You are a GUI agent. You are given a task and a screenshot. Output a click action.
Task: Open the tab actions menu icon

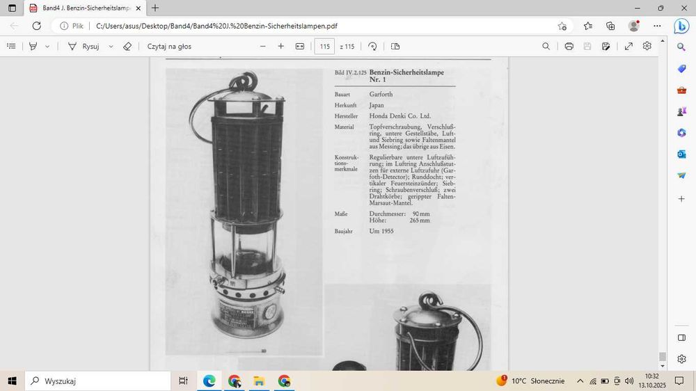[x=12, y=8]
